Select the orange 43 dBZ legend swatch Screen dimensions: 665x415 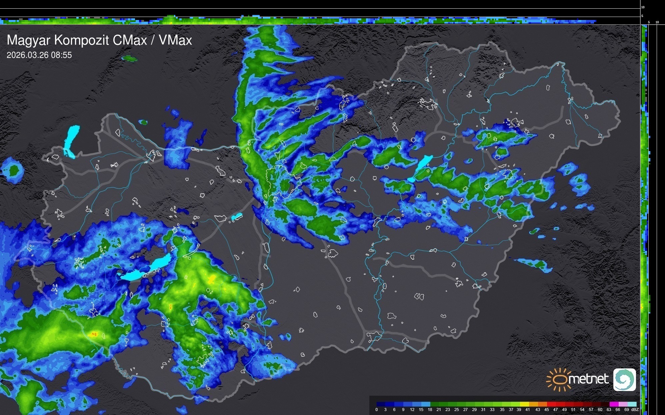click(x=542, y=404)
